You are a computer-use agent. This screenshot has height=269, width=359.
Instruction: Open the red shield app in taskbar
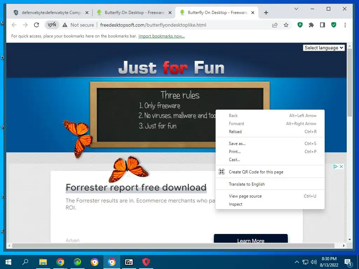pos(146,262)
